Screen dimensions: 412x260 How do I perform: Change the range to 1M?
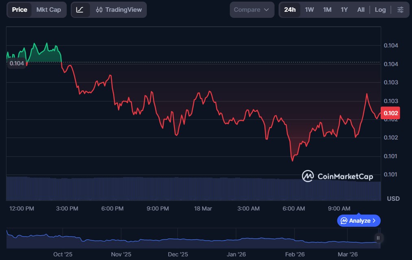(327, 10)
